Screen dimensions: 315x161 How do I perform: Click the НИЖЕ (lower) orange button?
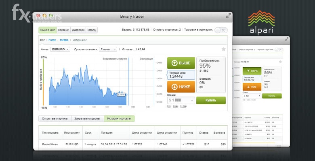coord(181,87)
